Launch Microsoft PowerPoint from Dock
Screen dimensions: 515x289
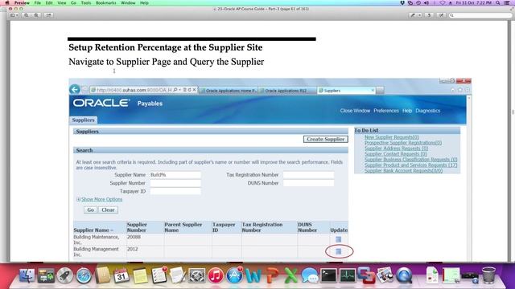pyautogui.click(x=272, y=275)
